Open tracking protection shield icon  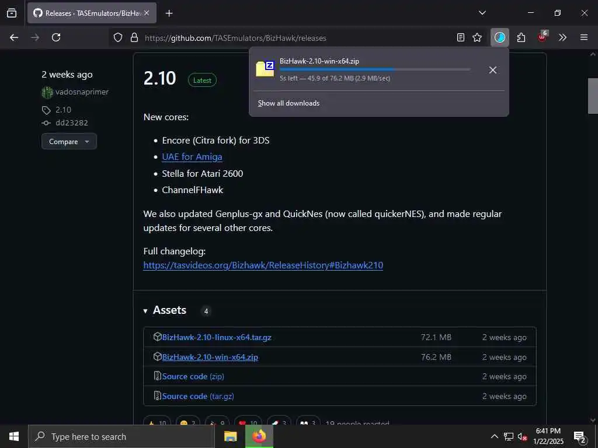click(x=118, y=38)
